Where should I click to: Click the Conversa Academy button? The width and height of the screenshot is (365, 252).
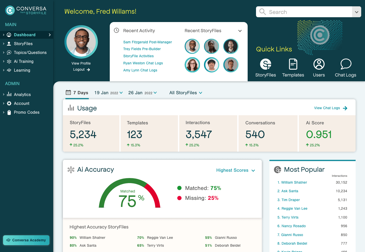(26, 240)
